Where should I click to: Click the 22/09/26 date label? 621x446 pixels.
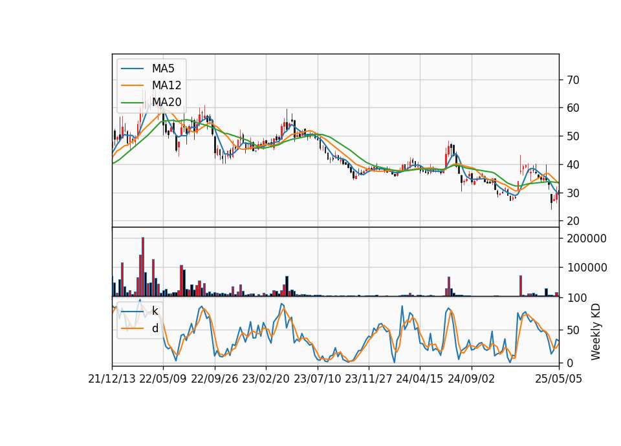click(215, 379)
